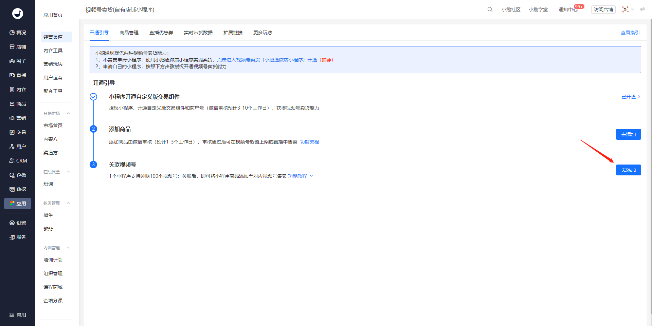Open the CRM sidebar icon
Screen dimensions: 652x326
click(x=12, y=161)
